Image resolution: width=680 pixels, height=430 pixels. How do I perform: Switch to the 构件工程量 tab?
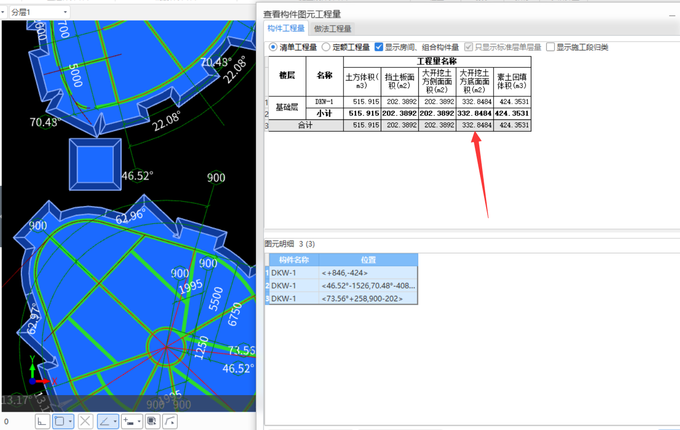(286, 29)
